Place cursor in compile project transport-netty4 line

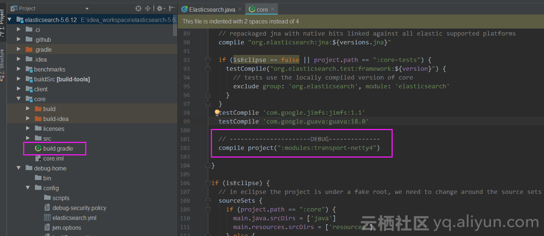(299, 148)
